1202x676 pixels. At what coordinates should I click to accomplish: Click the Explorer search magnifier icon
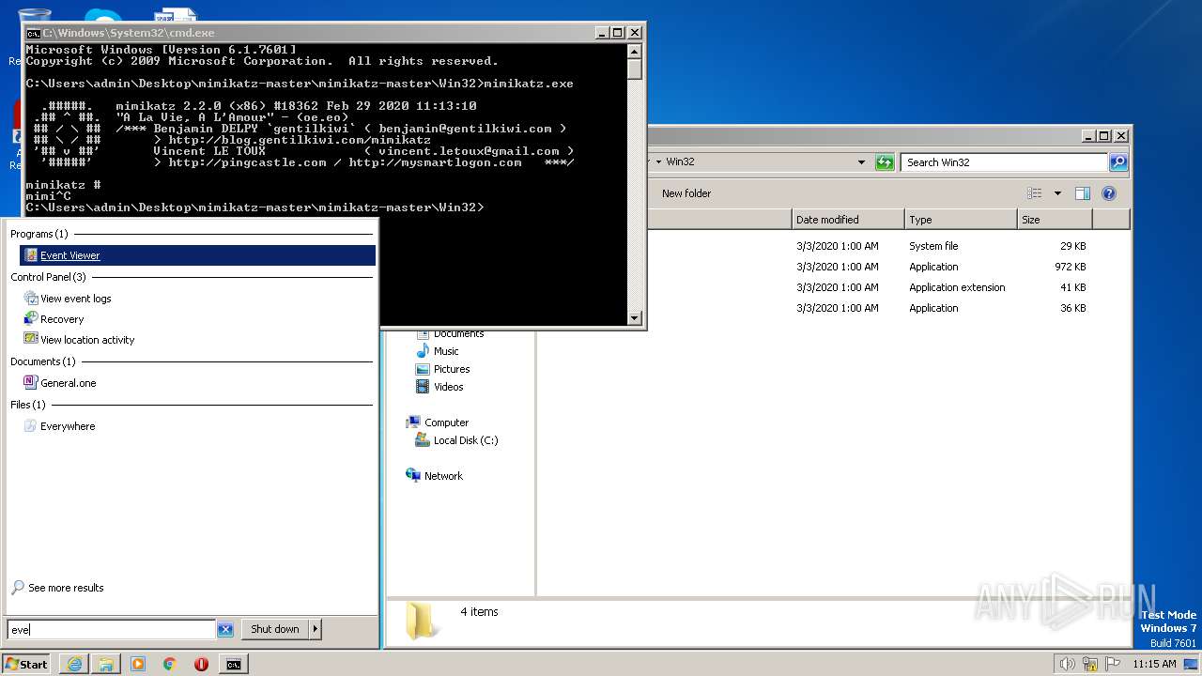click(1117, 162)
